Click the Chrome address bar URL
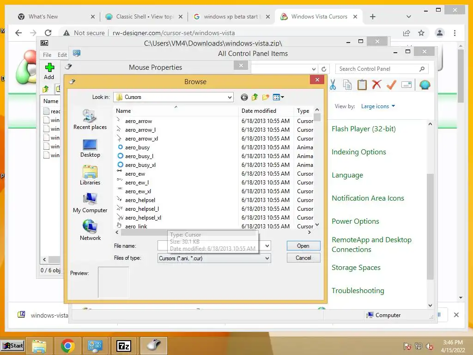The image size is (473, 355). click(x=174, y=33)
